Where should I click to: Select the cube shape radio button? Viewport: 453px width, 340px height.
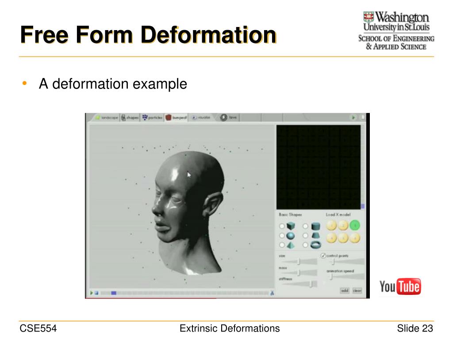282,226
